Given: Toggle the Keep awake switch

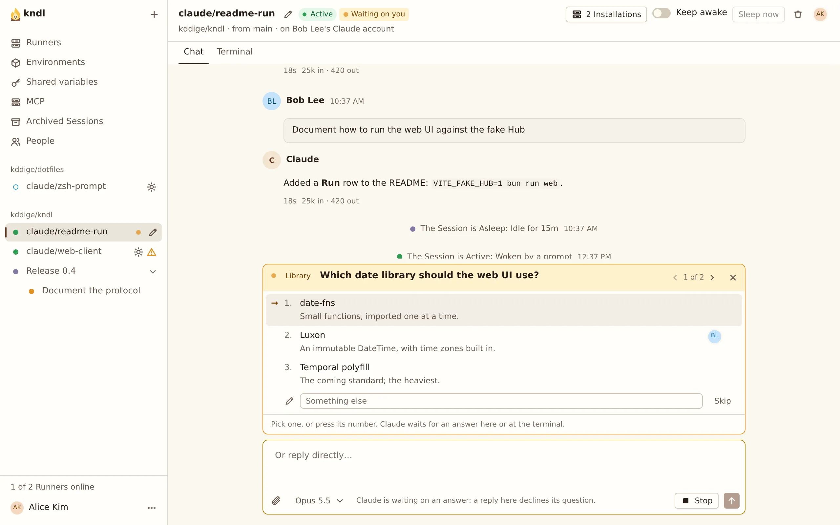Looking at the screenshot, I should click(x=661, y=13).
